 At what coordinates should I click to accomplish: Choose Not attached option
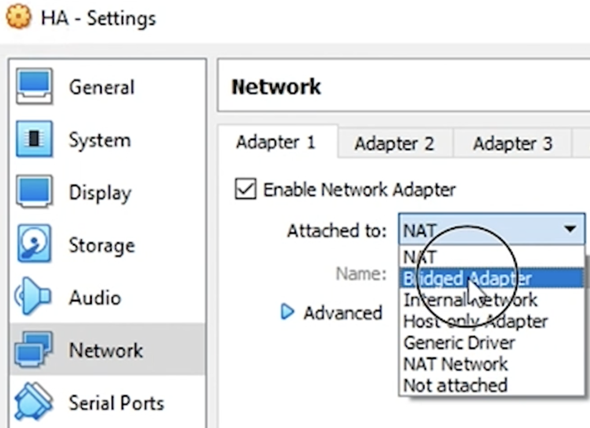click(491, 385)
